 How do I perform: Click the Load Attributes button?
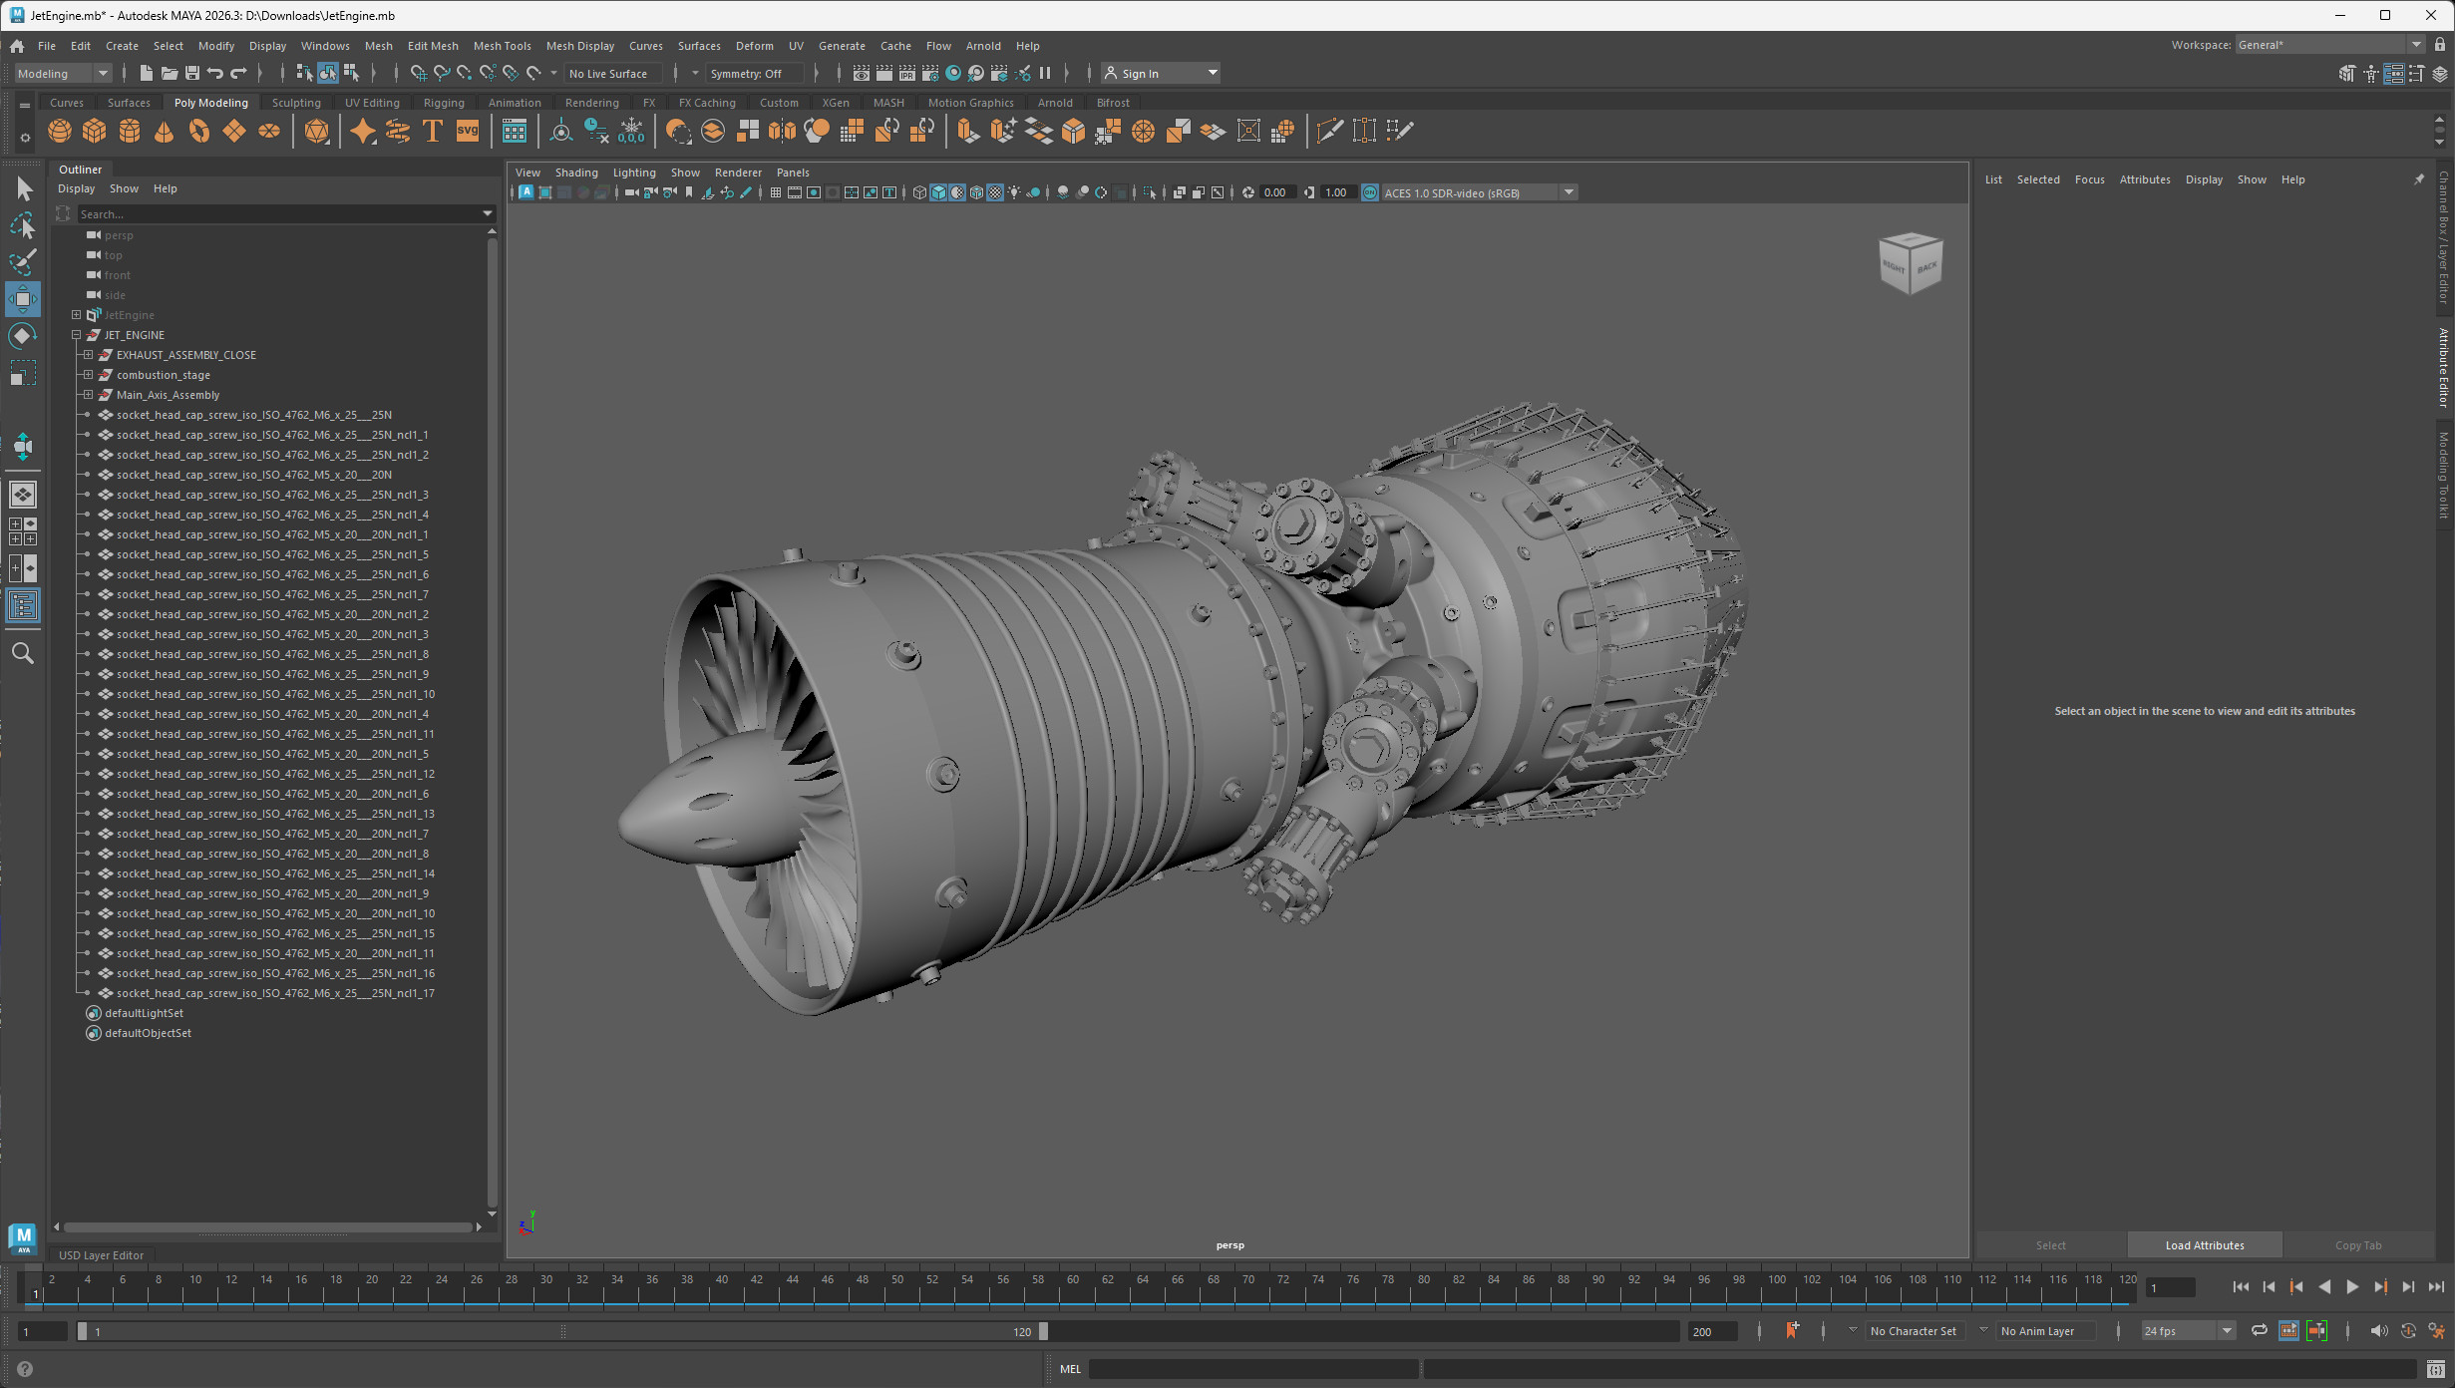coord(2203,1244)
